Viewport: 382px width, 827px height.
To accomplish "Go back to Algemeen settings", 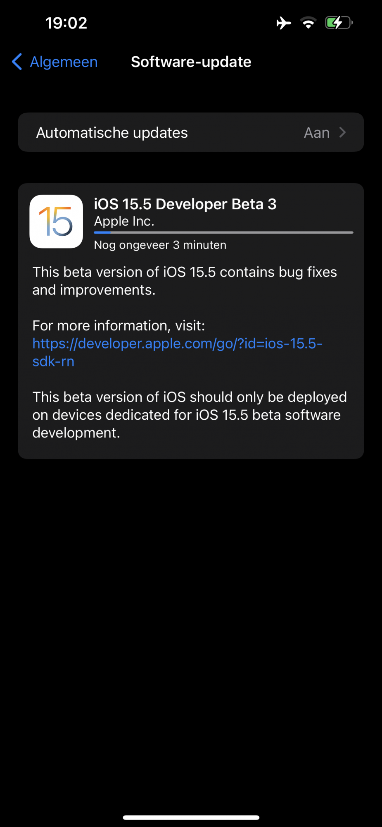I will (64, 62).
